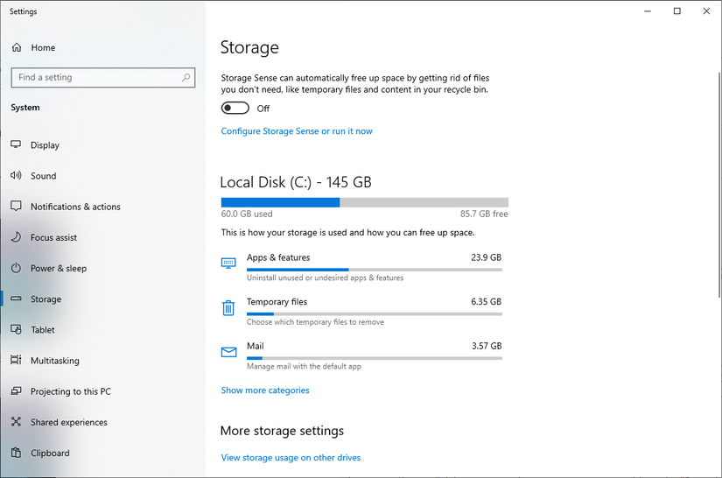Image resolution: width=722 pixels, height=478 pixels.
Task: Click the 60.0 GB used label
Action: pyautogui.click(x=247, y=214)
